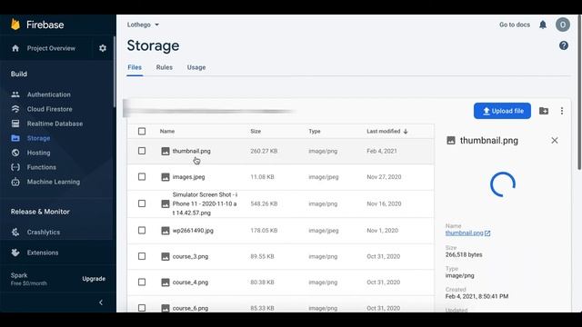Click the Type column header
The image size is (582, 327).
(315, 131)
